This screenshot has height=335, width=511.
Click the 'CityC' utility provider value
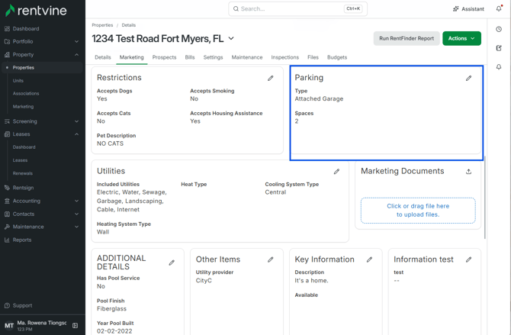point(204,281)
